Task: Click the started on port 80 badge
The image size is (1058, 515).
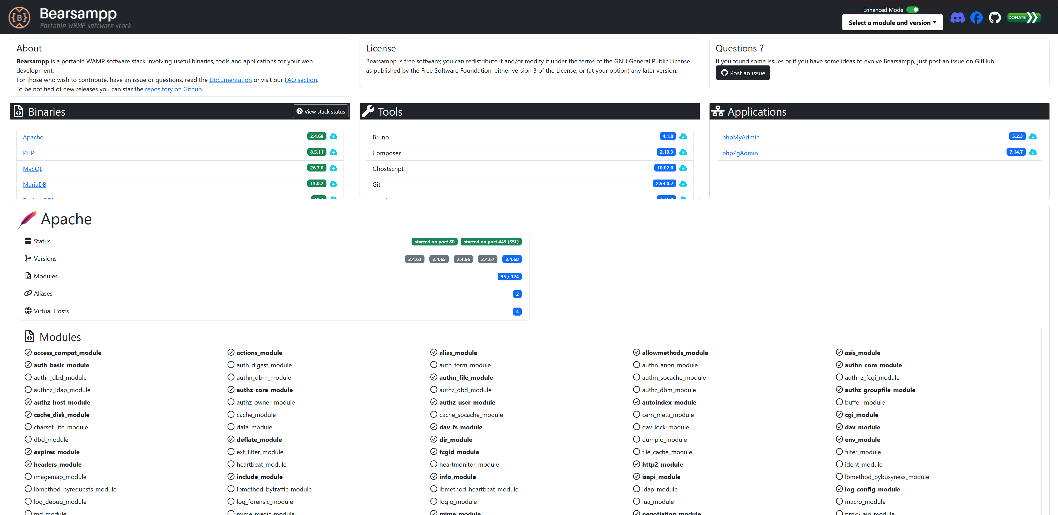Action: 434,242
